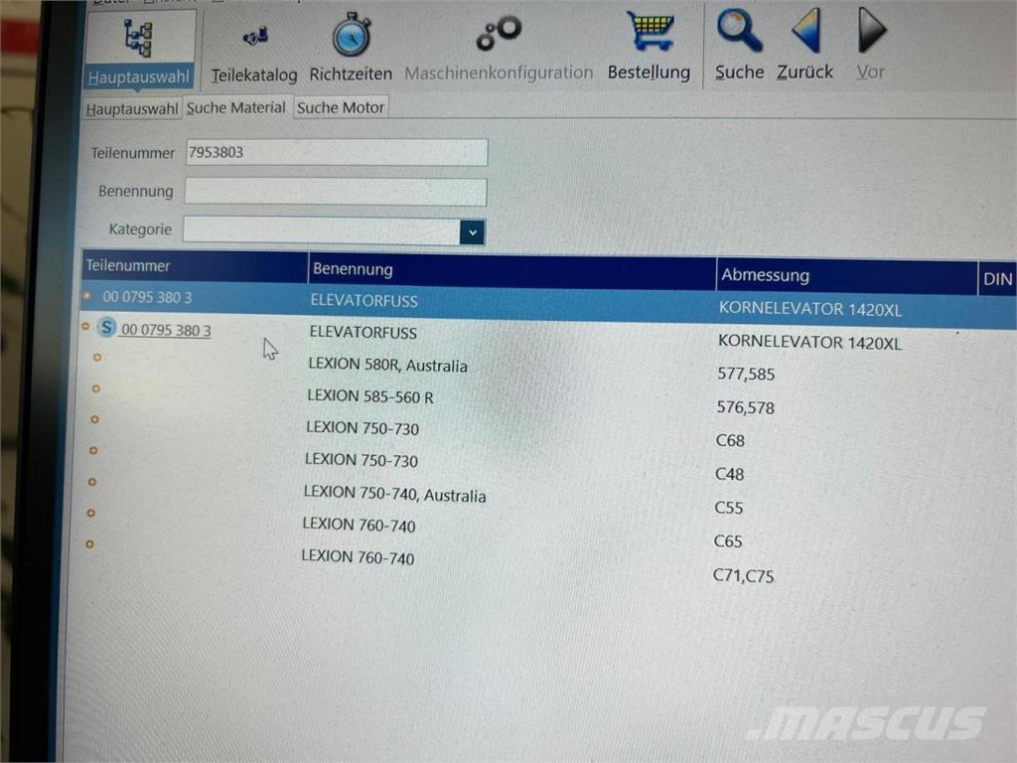Click the bullet beside LEXION 760-740 C71,C75
Screen dimensions: 1017x763
click(89, 544)
